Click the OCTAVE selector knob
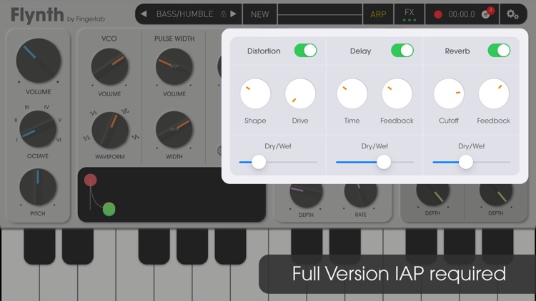536x301 pixels. 38,128
